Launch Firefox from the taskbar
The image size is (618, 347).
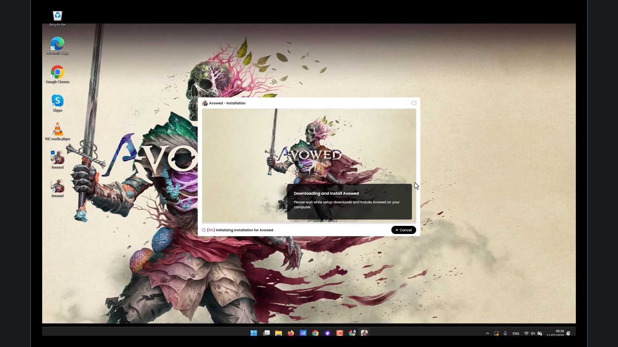pos(291,333)
